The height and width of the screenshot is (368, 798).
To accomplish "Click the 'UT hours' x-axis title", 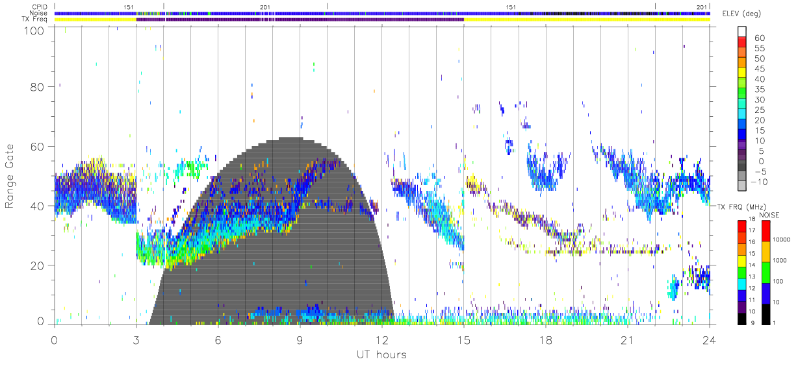I will [381, 355].
